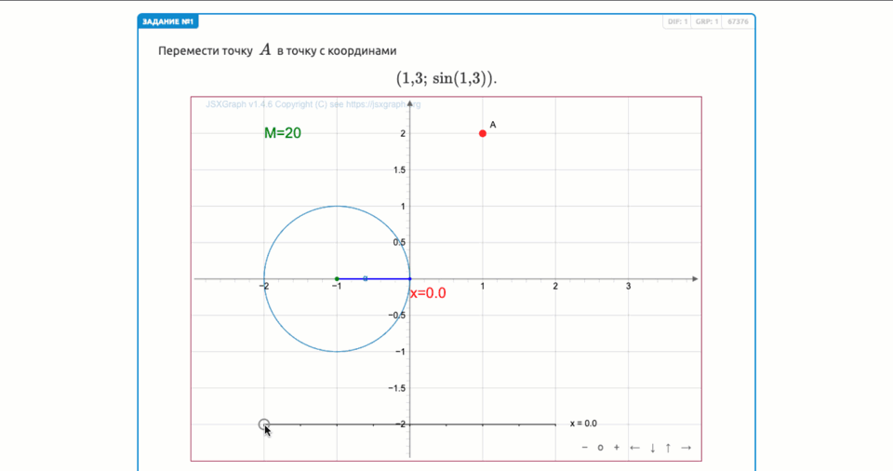The height and width of the screenshot is (471, 893).
Task: Click the green 'M=20' label
Action: tap(282, 133)
